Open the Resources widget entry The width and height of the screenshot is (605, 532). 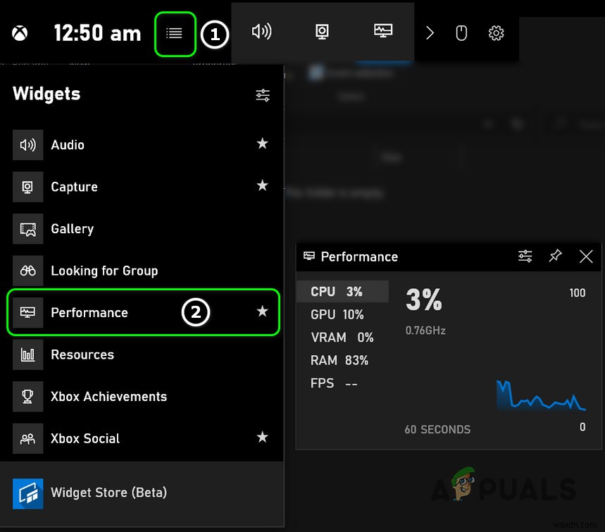point(82,354)
